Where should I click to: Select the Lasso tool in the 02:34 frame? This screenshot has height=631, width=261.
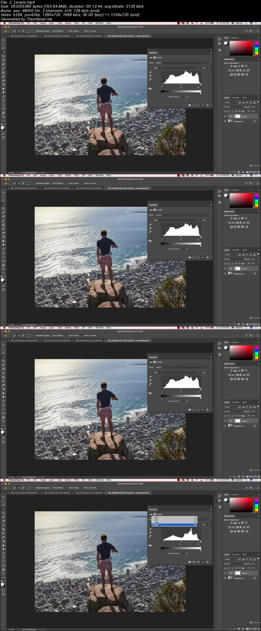pyautogui.click(x=3, y=48)
